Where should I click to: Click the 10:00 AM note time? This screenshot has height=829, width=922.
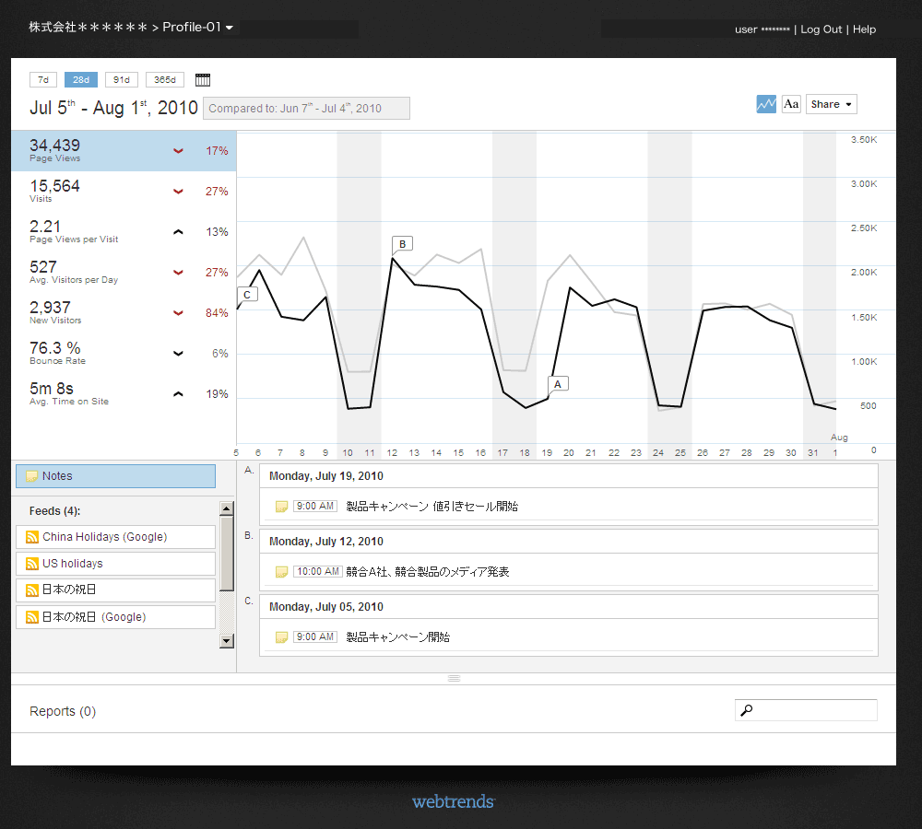318,572
